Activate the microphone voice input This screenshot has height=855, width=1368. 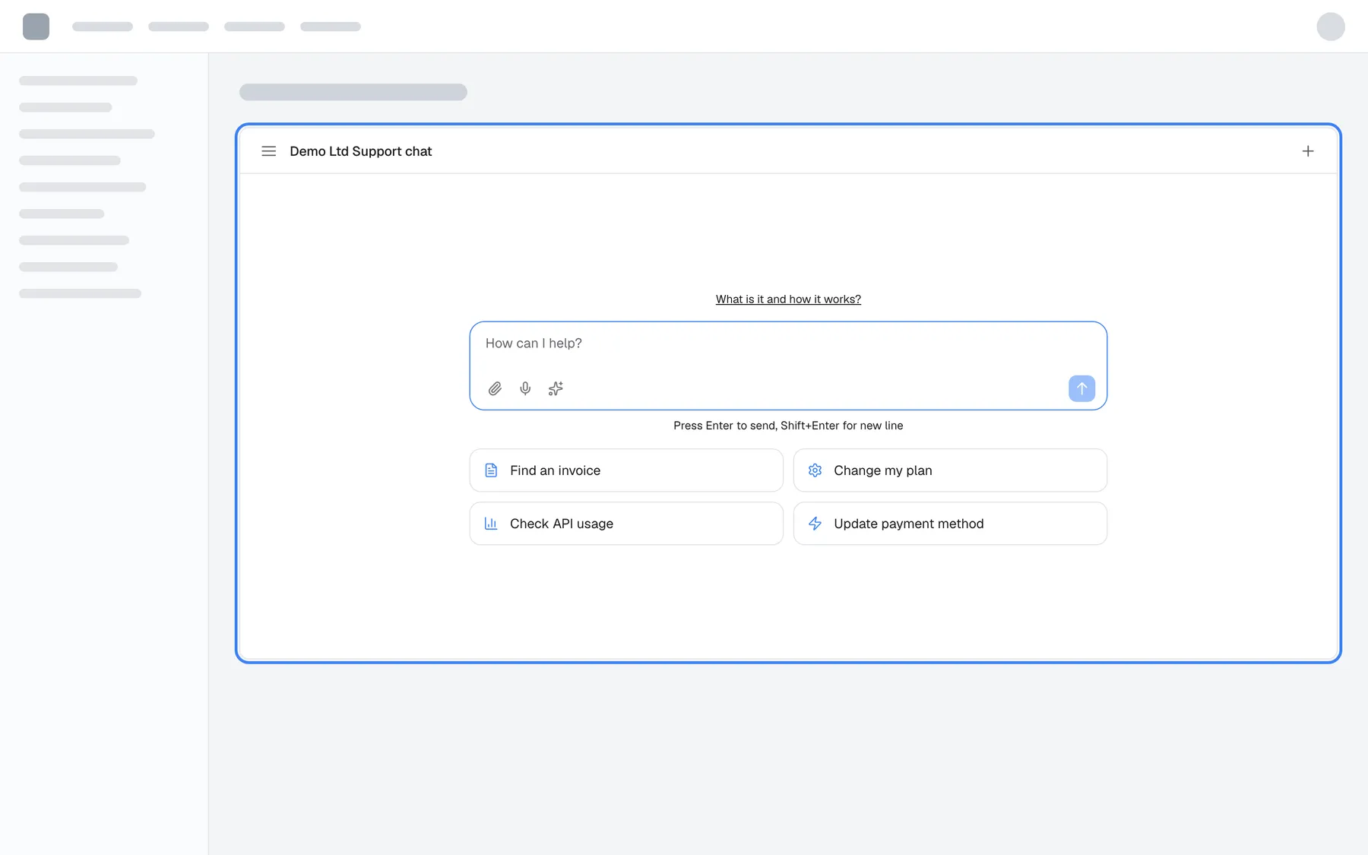coord(525,388)
